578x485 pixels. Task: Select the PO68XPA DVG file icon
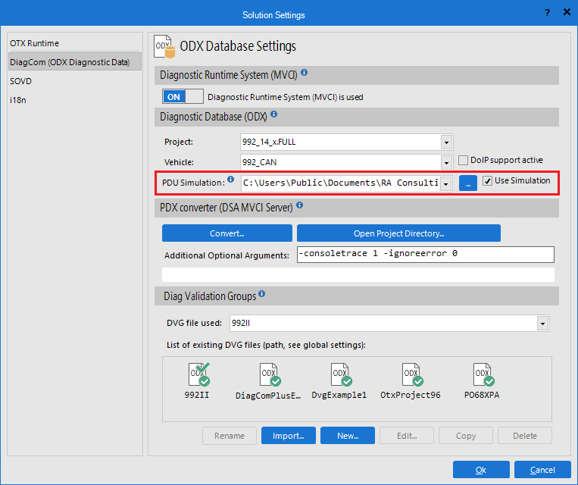pyautogui.click(x=480, y=375)
